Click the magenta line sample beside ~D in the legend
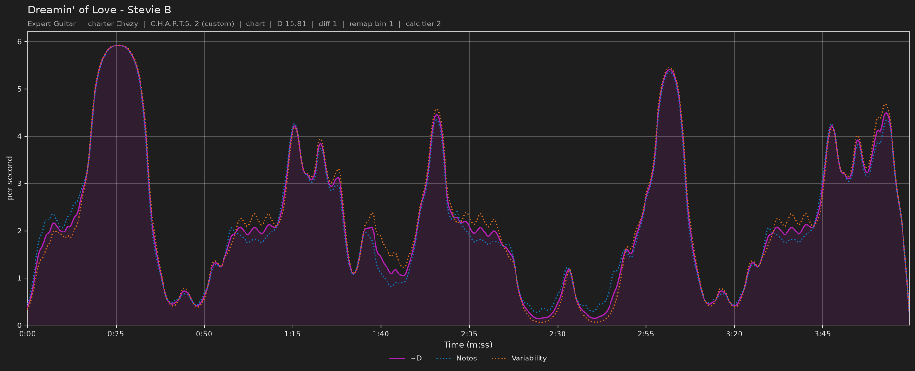915x371 pixels. tap(398, 359)
